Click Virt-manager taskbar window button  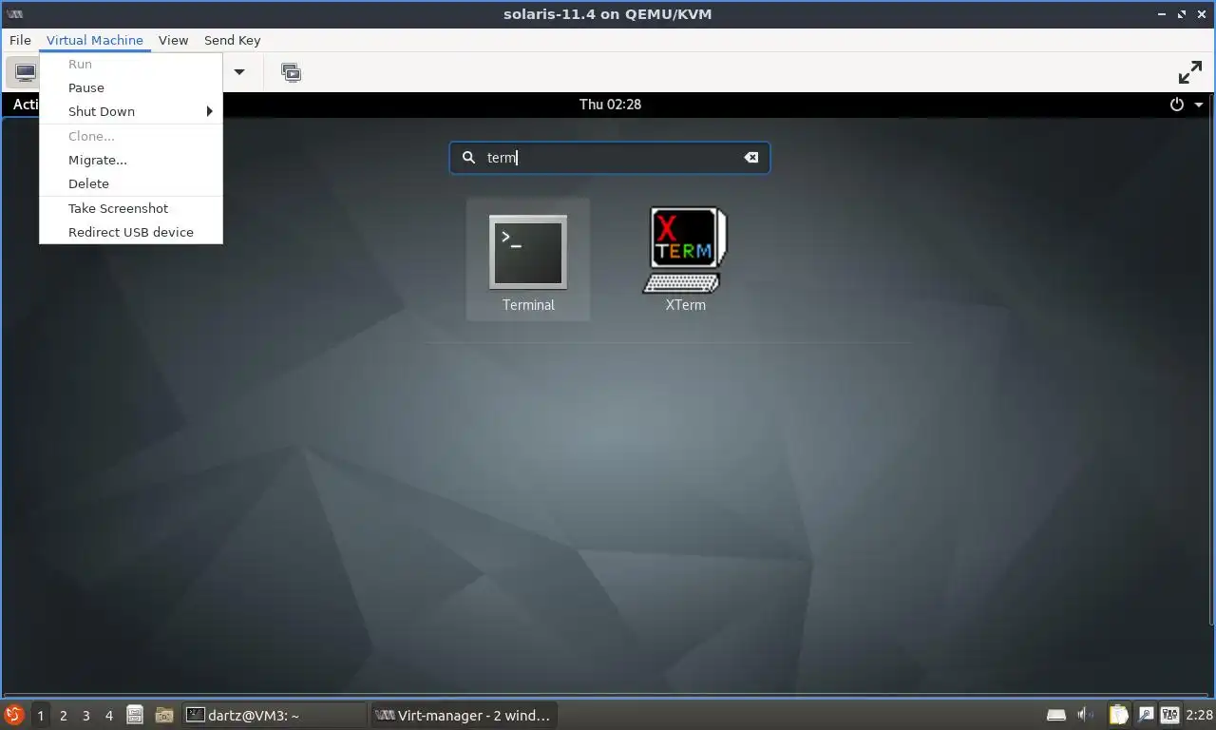pos(464,715)
